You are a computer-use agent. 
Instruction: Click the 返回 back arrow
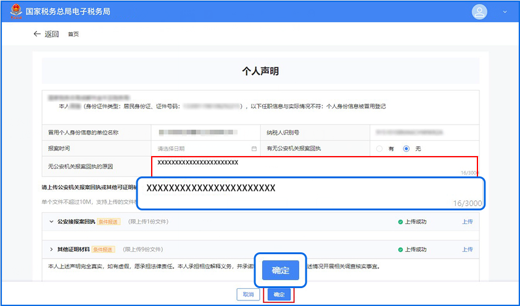coord(37,34)
